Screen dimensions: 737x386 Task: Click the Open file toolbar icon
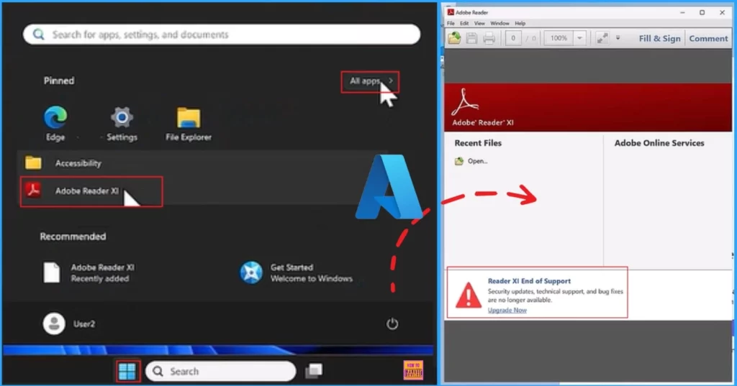tap(454, 38)
